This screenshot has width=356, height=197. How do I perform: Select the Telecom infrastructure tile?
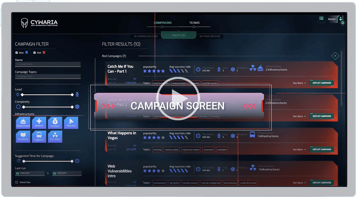[71, 123]
